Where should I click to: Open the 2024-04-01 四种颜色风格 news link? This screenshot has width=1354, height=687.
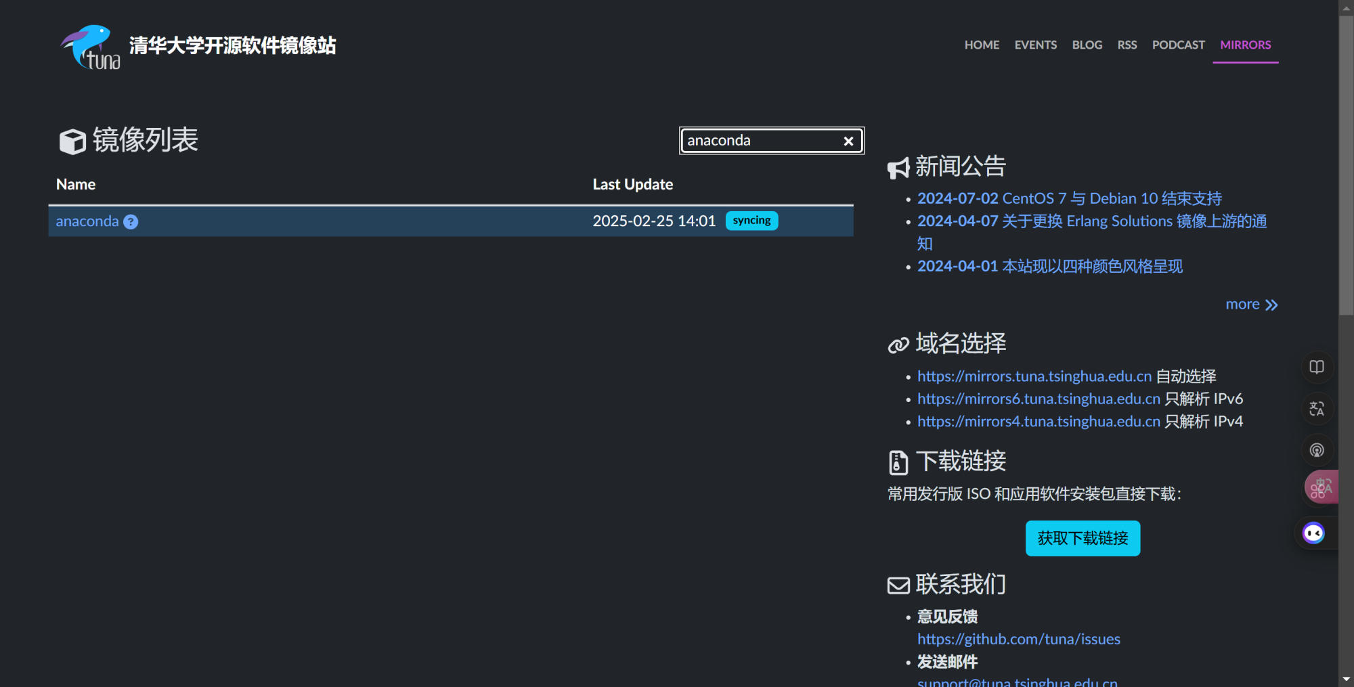pyautogui.click(x=1050, y=266)
